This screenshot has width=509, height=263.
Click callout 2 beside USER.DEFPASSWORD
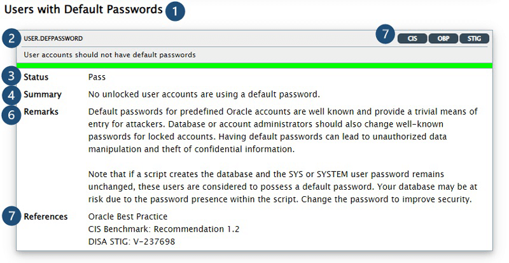point(11,38)
